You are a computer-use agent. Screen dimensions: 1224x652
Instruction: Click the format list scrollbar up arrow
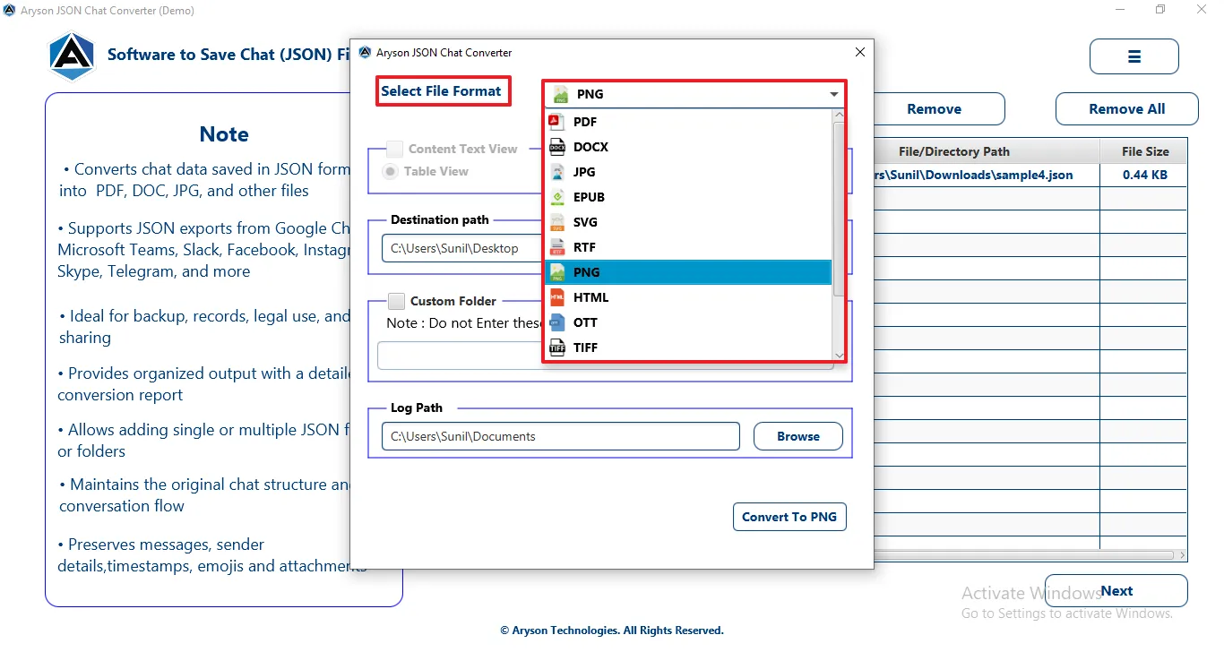tap(839, 115)
